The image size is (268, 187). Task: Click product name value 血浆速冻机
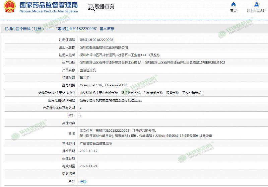88,70
